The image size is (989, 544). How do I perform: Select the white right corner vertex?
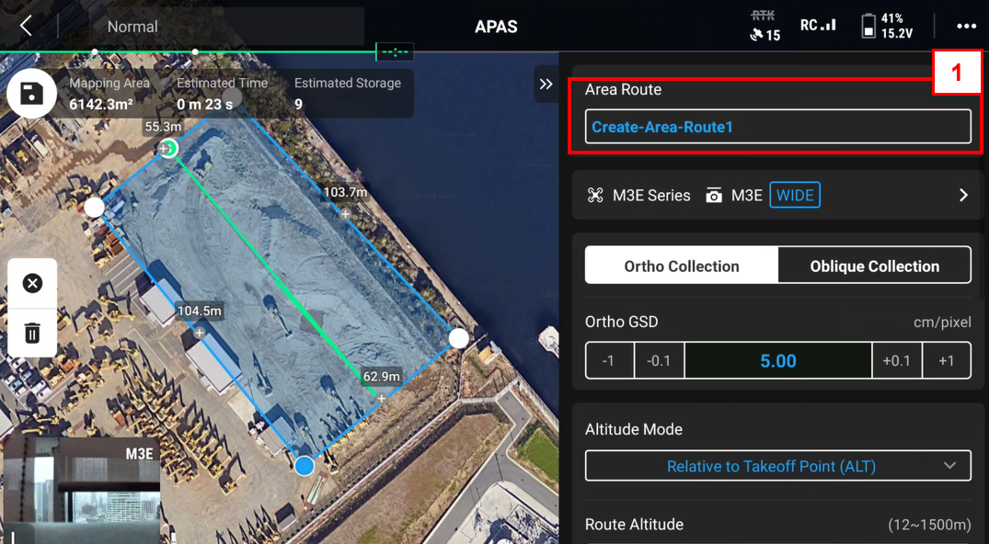(458, 338)
